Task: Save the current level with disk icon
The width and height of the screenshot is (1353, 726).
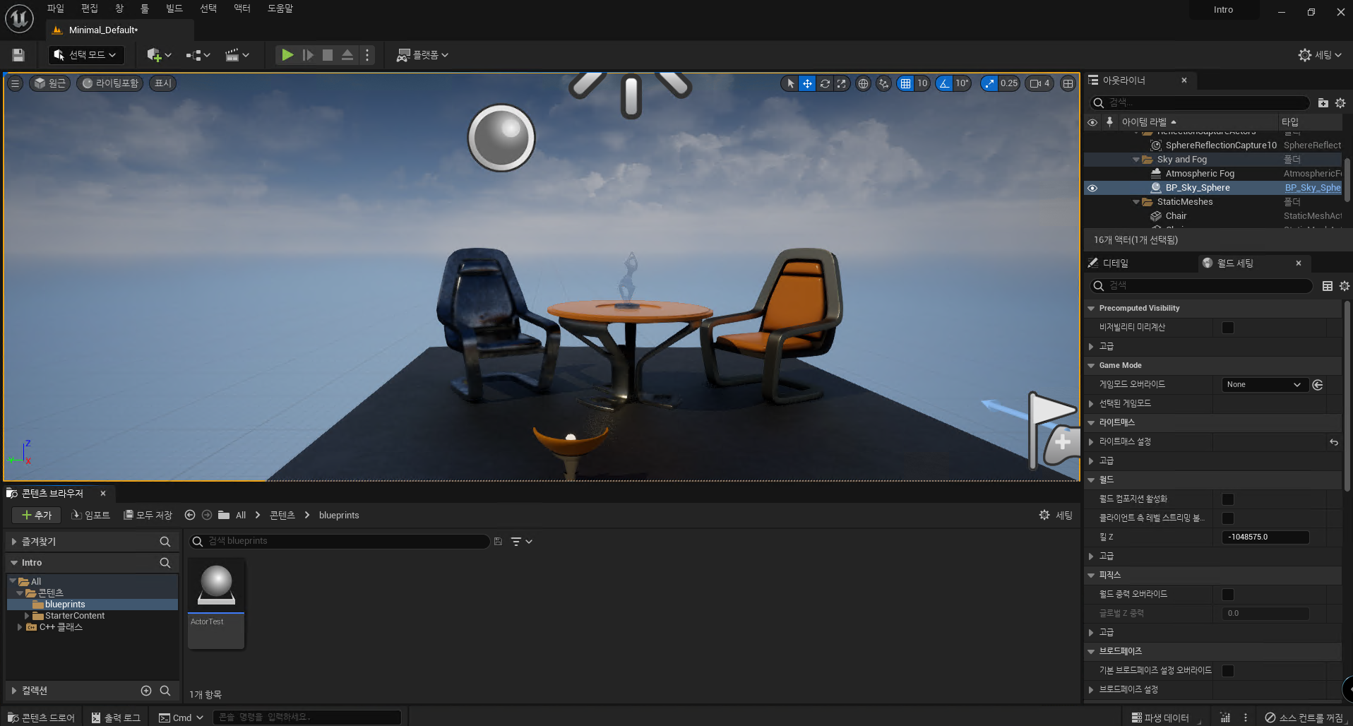Action: [18, 55]
